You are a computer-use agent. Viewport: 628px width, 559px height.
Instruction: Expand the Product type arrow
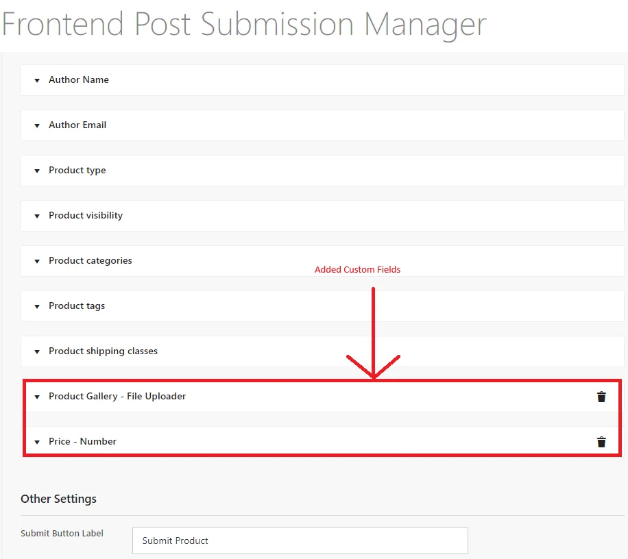37,171
